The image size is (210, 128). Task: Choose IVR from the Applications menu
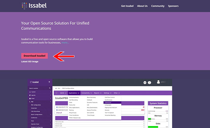(88, 105)
